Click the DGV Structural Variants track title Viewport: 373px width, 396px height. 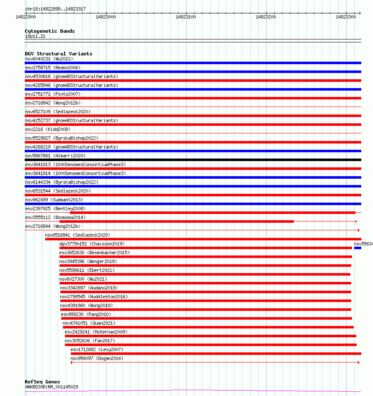[x=59, y=54]
